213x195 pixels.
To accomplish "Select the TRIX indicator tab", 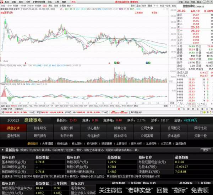I will click(x=36, y=106).
